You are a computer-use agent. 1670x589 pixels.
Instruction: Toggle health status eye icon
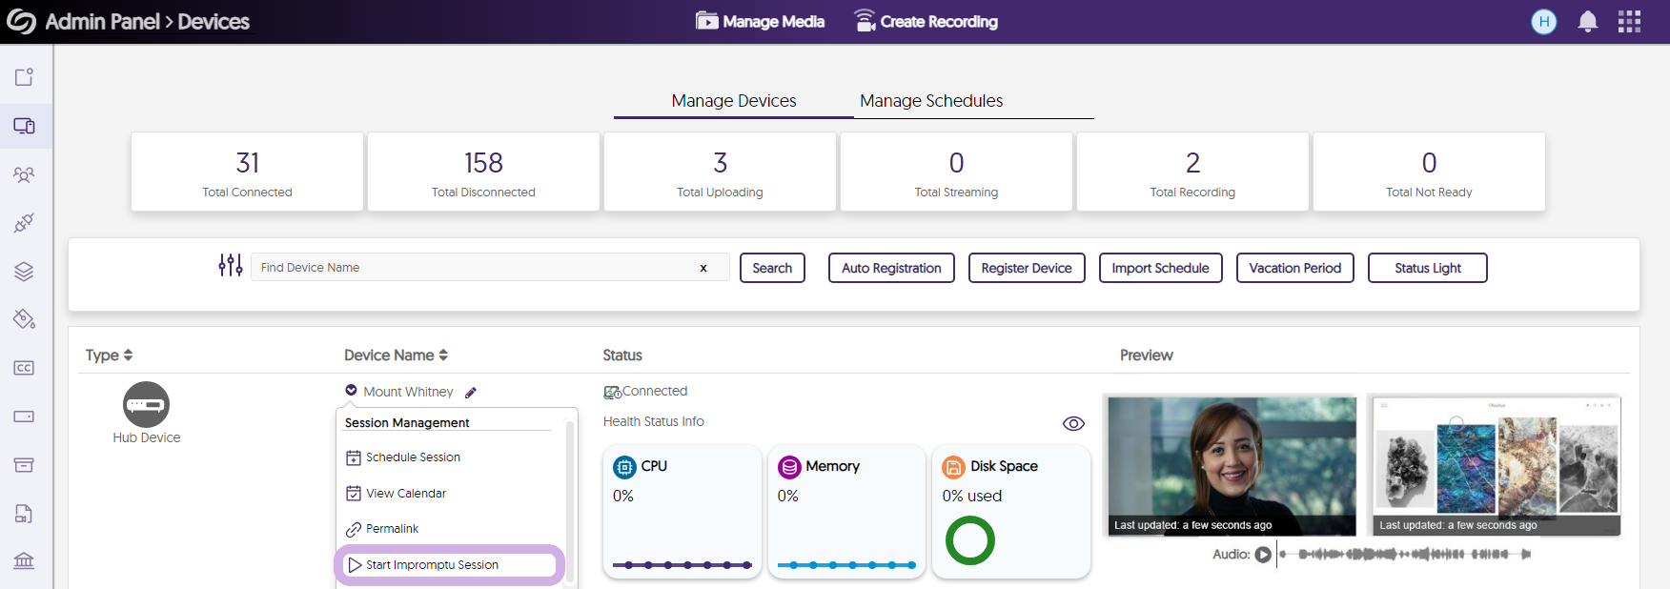(1073, 423)
